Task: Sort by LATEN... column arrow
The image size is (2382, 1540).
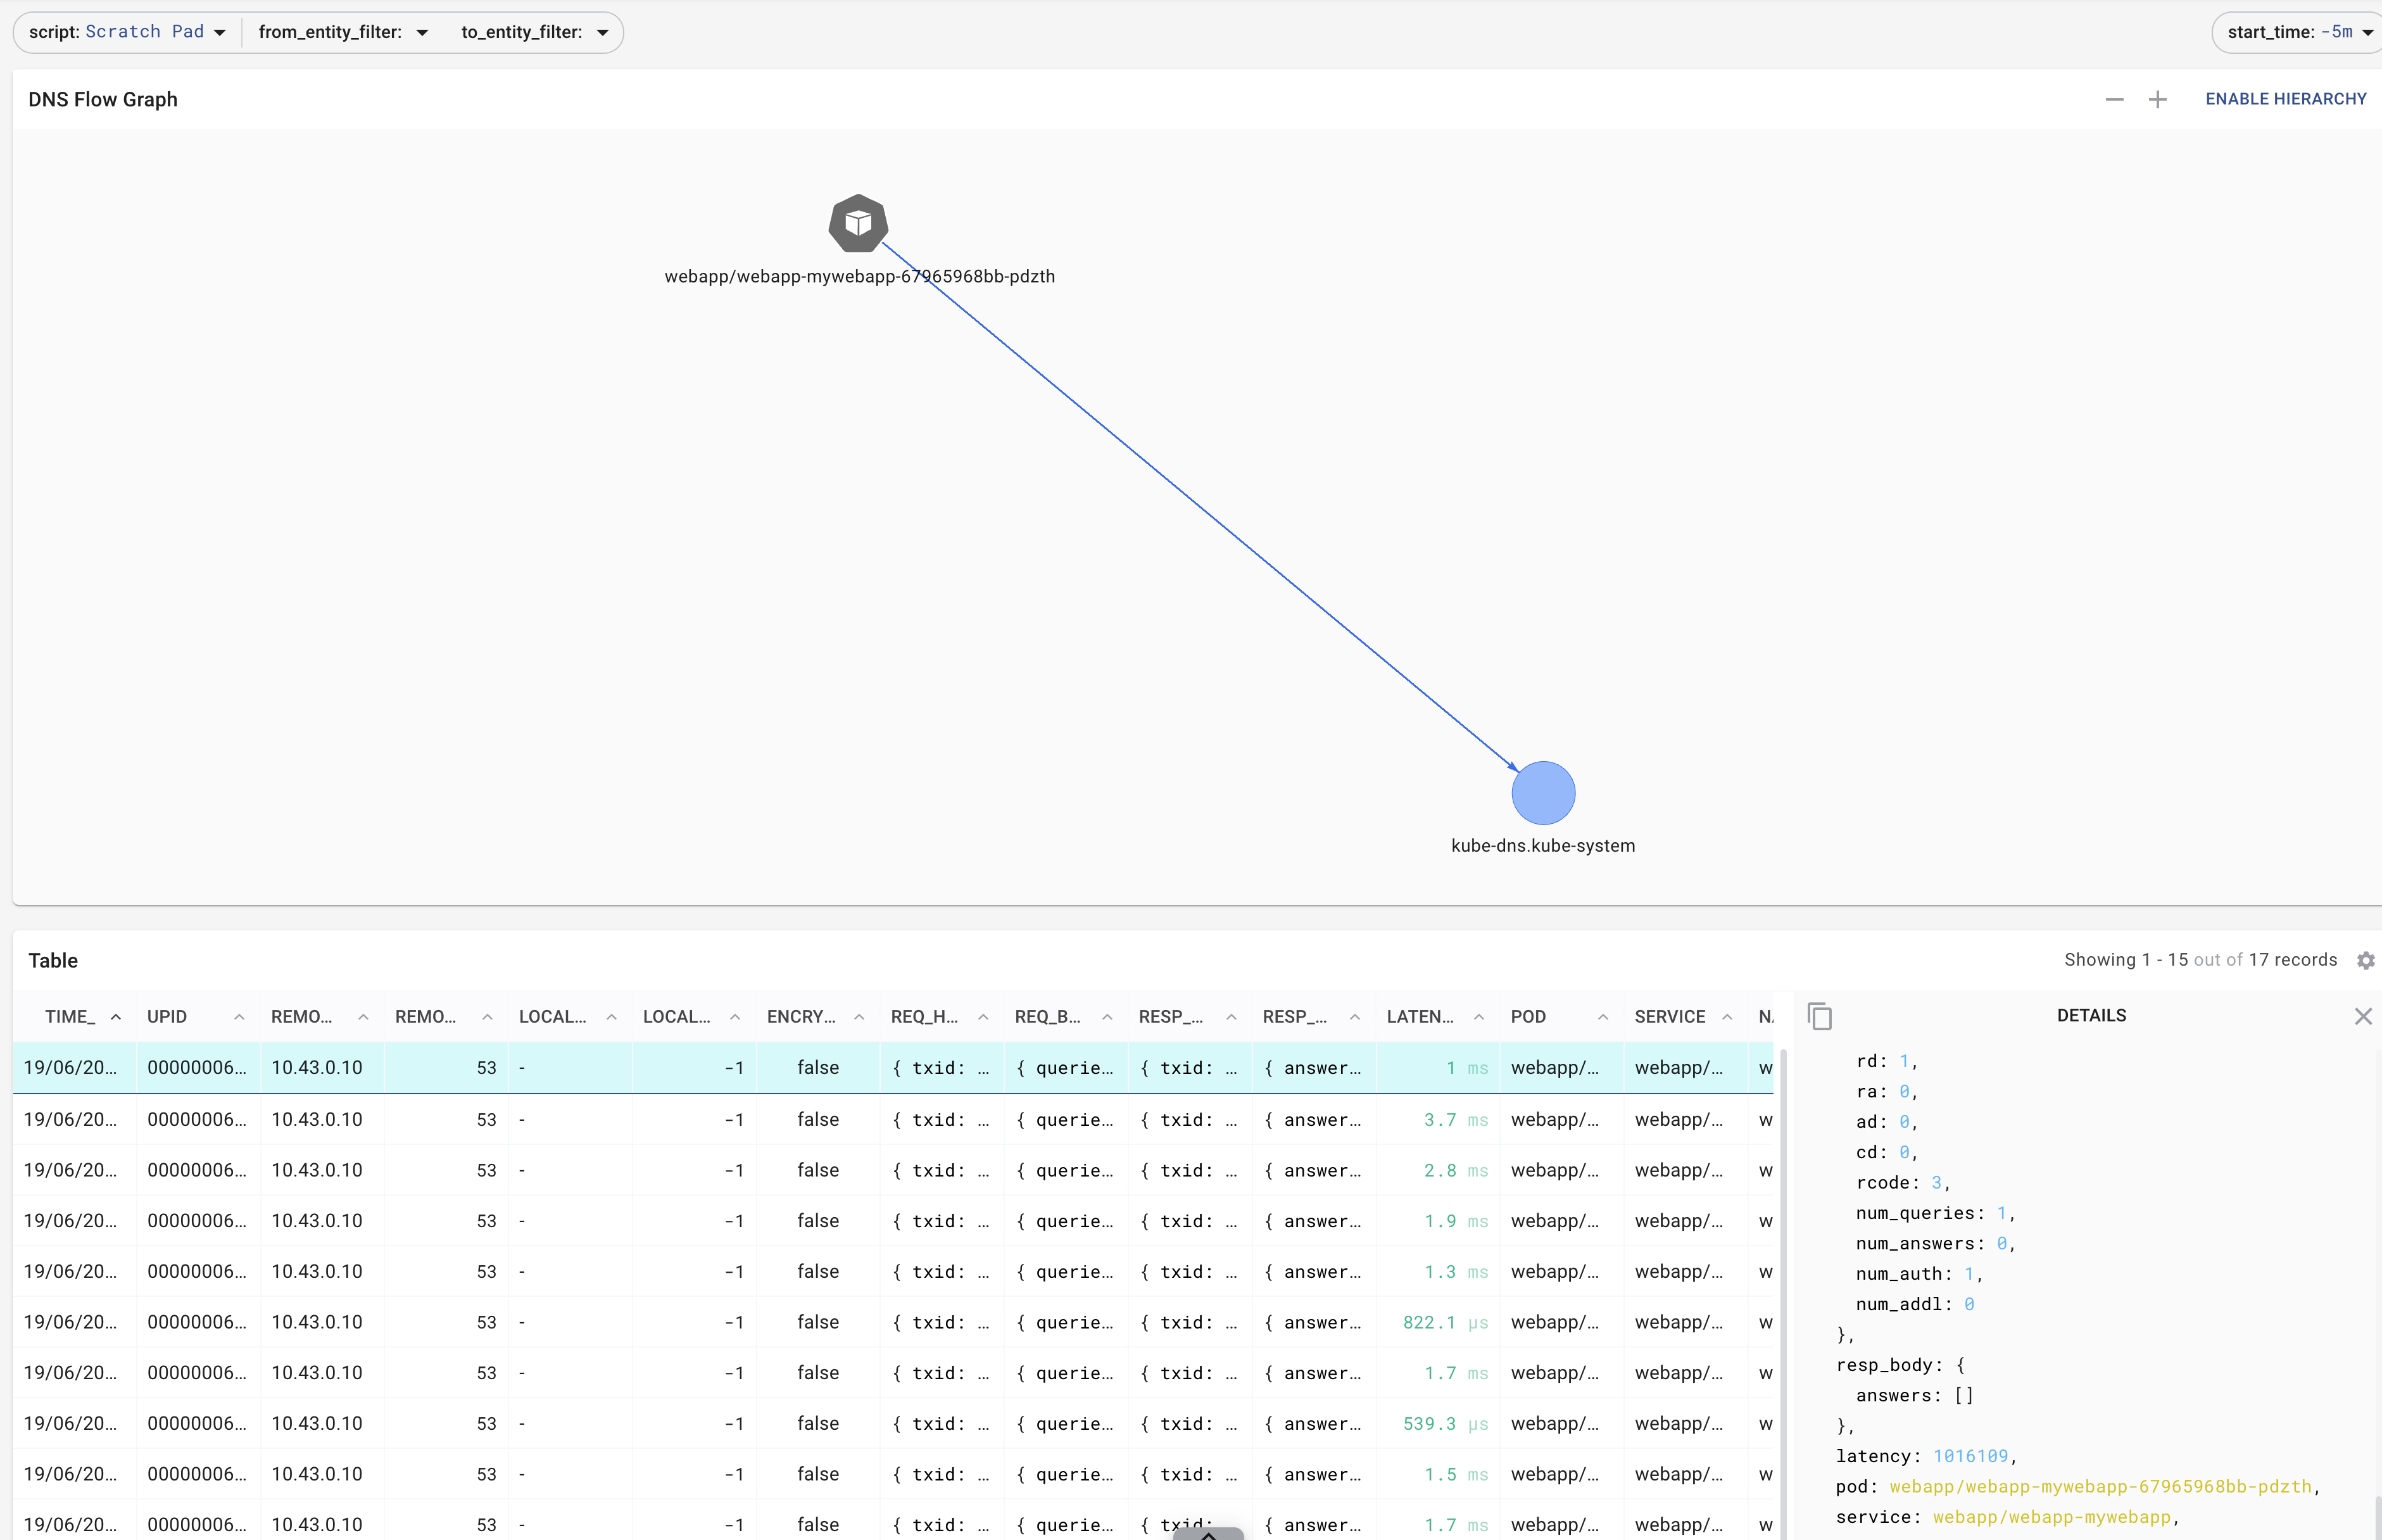Action: (1479, 1017)
